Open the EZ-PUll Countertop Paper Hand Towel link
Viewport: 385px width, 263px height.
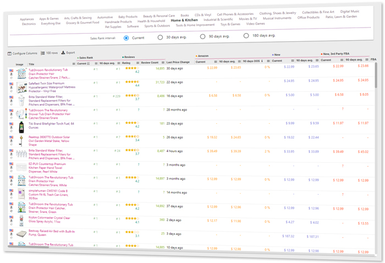[x=47, y=168]
